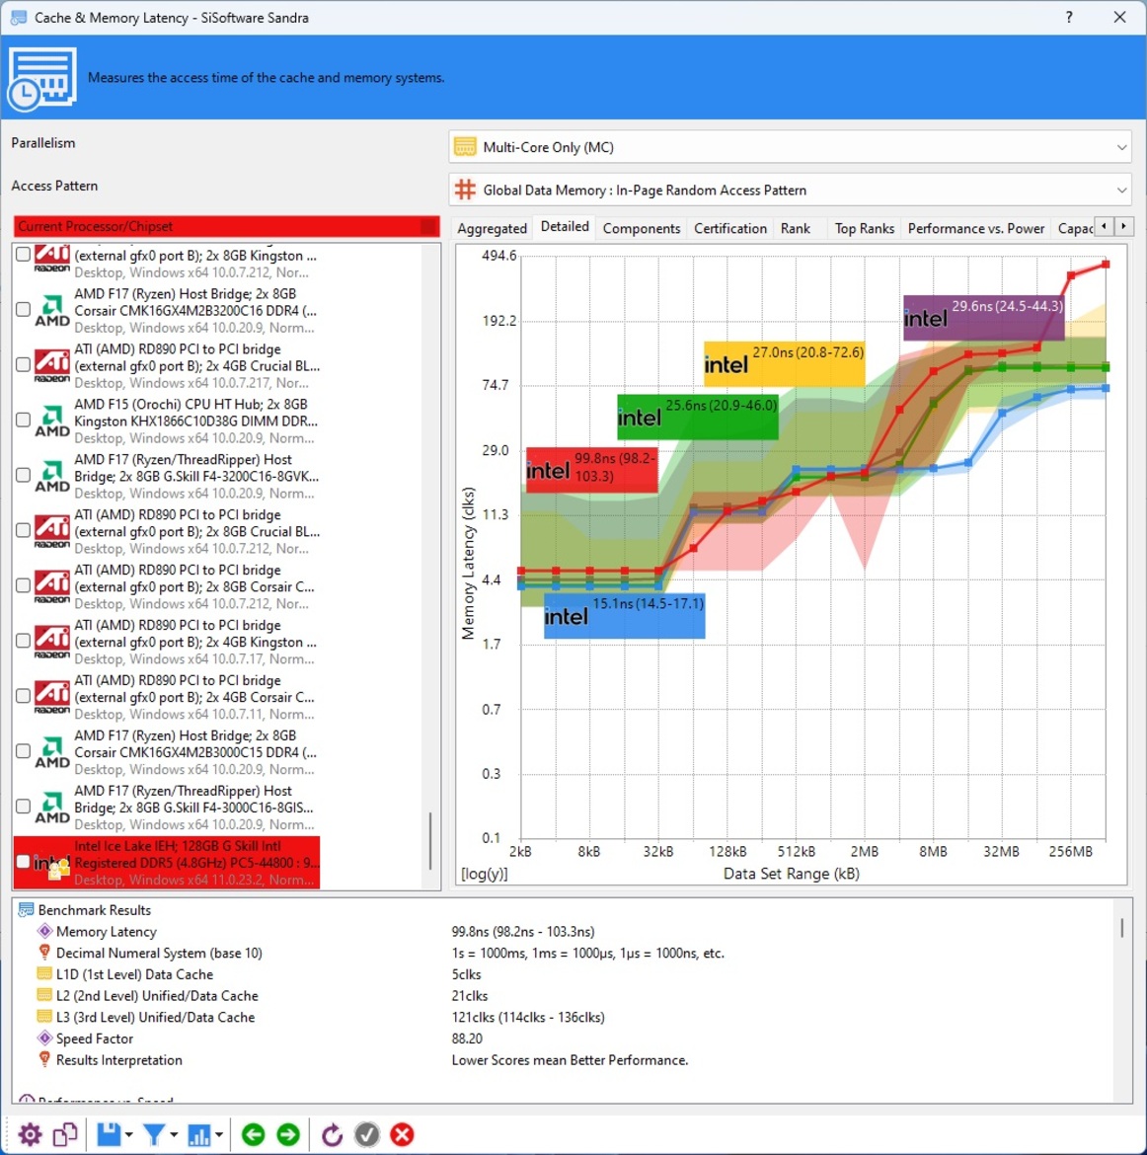Close the Cache & Memory Latency window
1147x1155 pixels.
[x=1119, y=17]
